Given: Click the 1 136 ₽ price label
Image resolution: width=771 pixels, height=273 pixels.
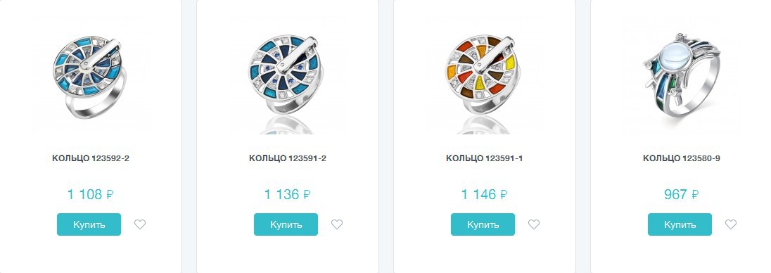Looking at the screenshot, I should (288, 194).
